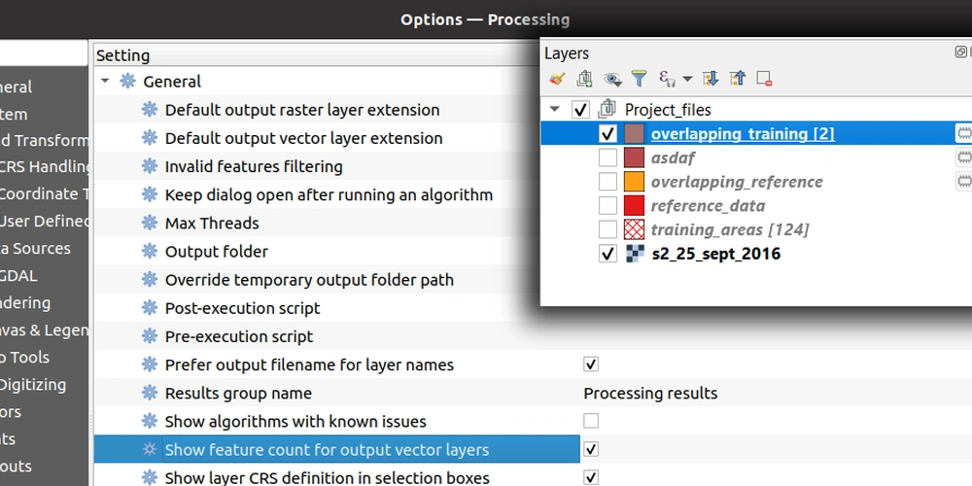Click Add Group icon in Layers toolbar
The image size is (972, 486).
[x=584, y=79]
